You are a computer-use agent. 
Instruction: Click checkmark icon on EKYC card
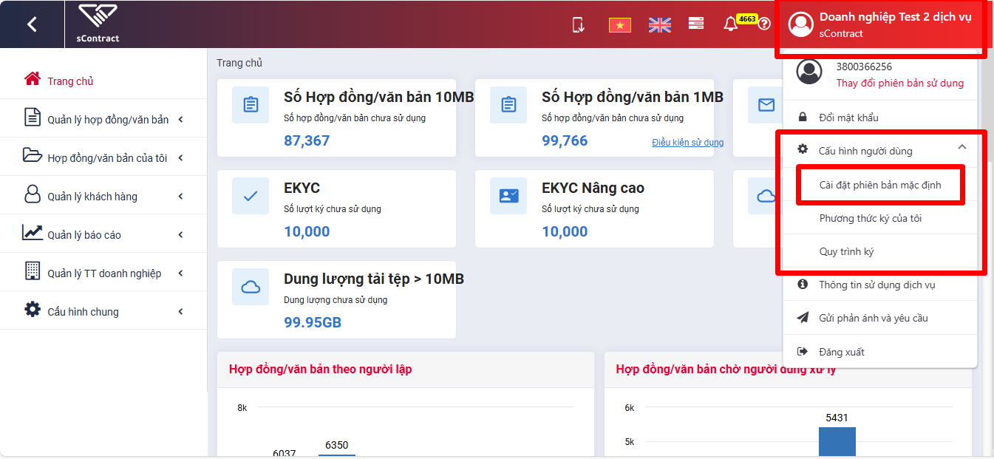tap(251, 196)
